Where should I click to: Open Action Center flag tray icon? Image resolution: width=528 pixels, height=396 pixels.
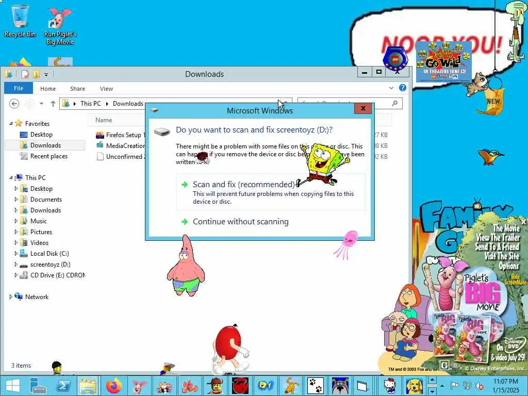(x=455, y=386)
